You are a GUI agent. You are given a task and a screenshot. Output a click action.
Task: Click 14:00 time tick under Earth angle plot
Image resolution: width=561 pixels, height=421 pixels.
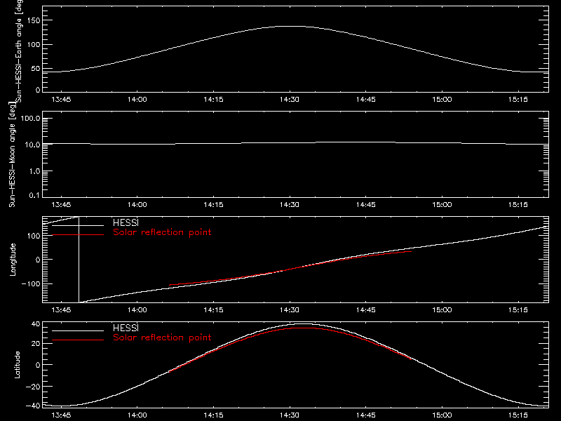137,99
